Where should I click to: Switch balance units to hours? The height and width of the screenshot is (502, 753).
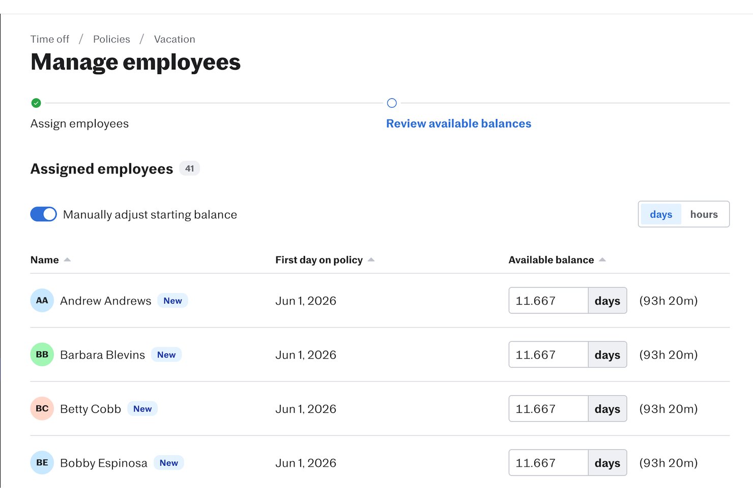704,215
